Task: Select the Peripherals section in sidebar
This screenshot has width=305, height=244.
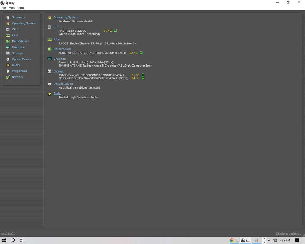Action: click(x=20, y=71)
